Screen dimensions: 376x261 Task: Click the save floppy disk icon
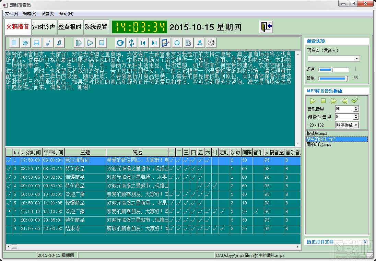(x=36, y=43)
